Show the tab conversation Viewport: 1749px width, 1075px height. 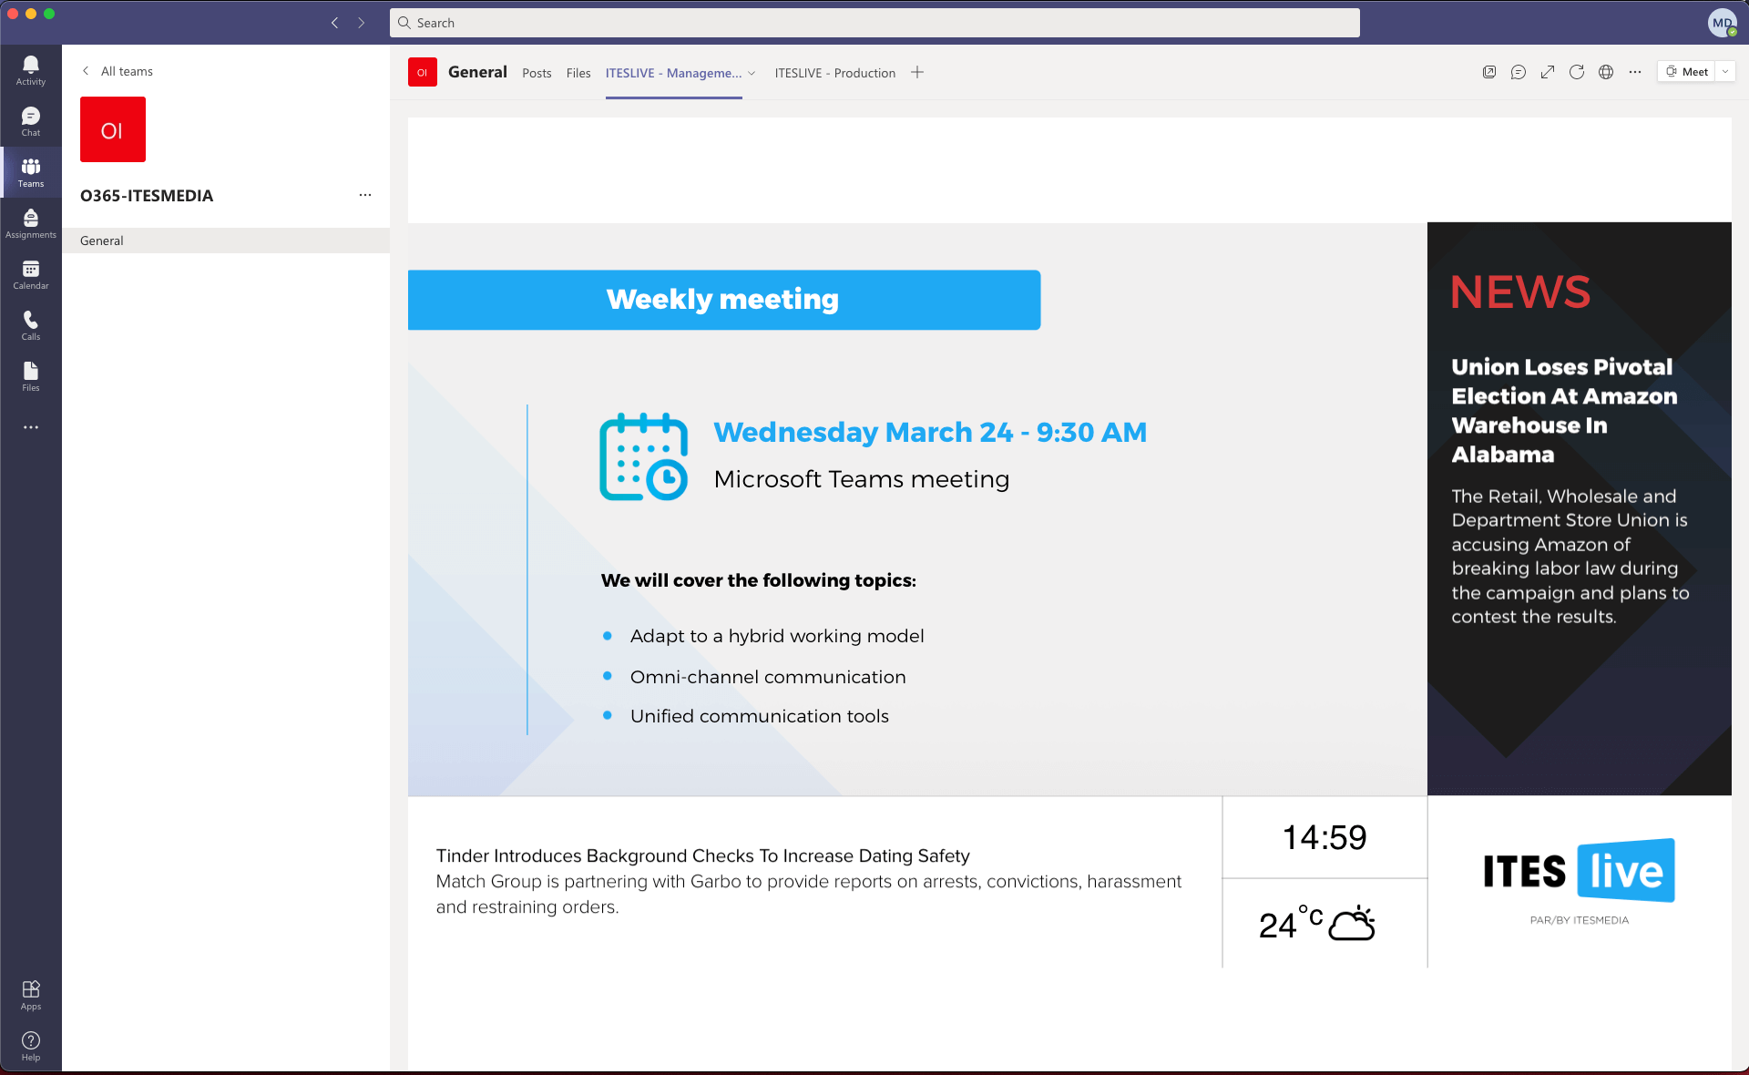[1519, 72]
